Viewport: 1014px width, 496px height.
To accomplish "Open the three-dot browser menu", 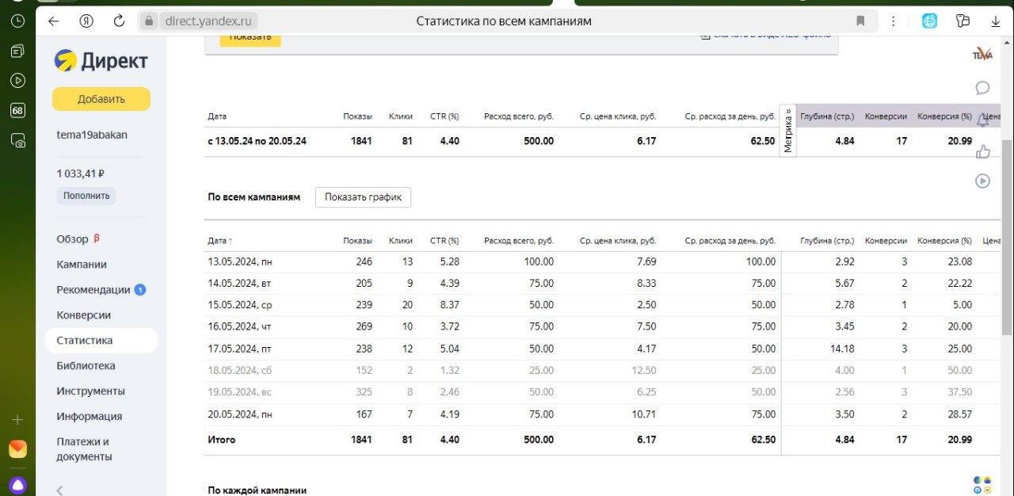I will click(x=894, y=21).
